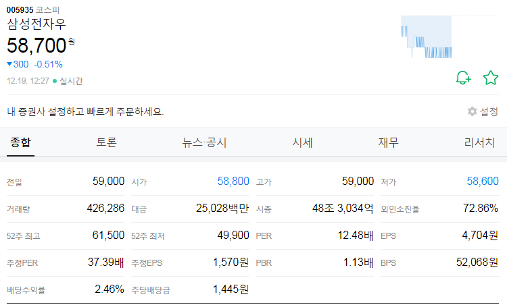
Task: Click the change value -0.51%
Action: click(x=48, y=65)
